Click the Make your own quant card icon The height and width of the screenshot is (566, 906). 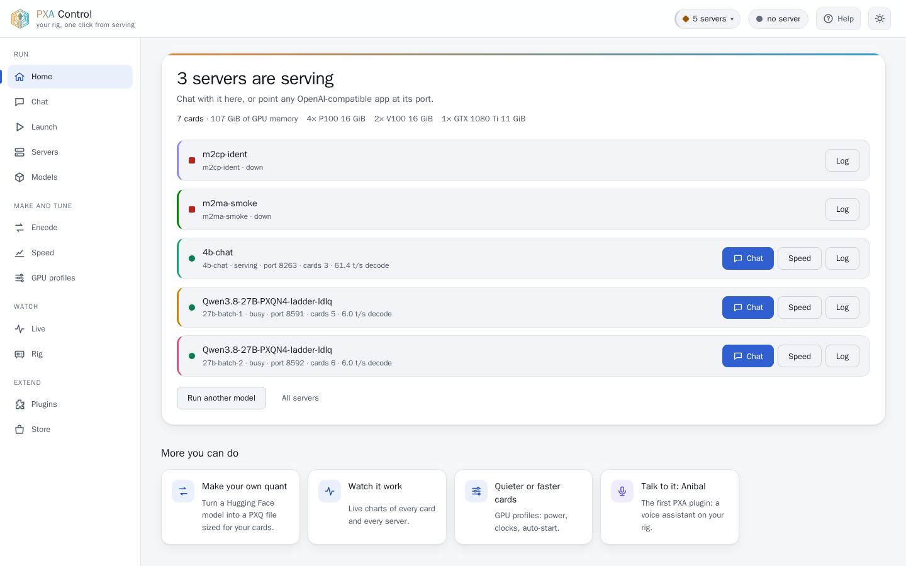[183, 491]
